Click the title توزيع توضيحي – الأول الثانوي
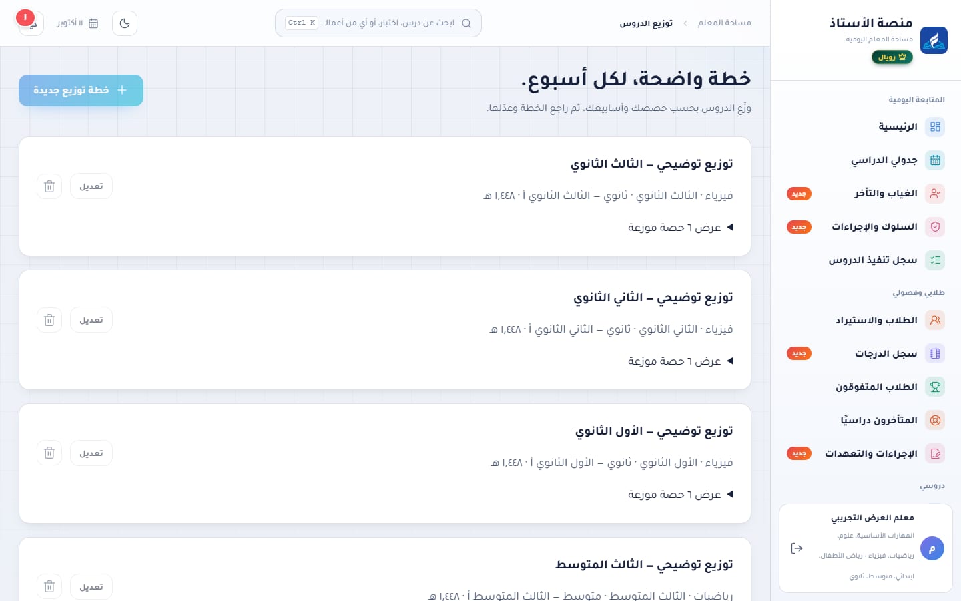This screenshot has width=961, height=601. [x=654, y=431]
